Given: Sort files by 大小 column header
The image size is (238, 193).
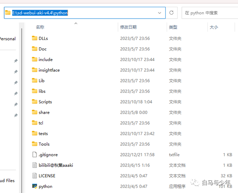Looking at the screenshot, I should click(x=214, y=27).
